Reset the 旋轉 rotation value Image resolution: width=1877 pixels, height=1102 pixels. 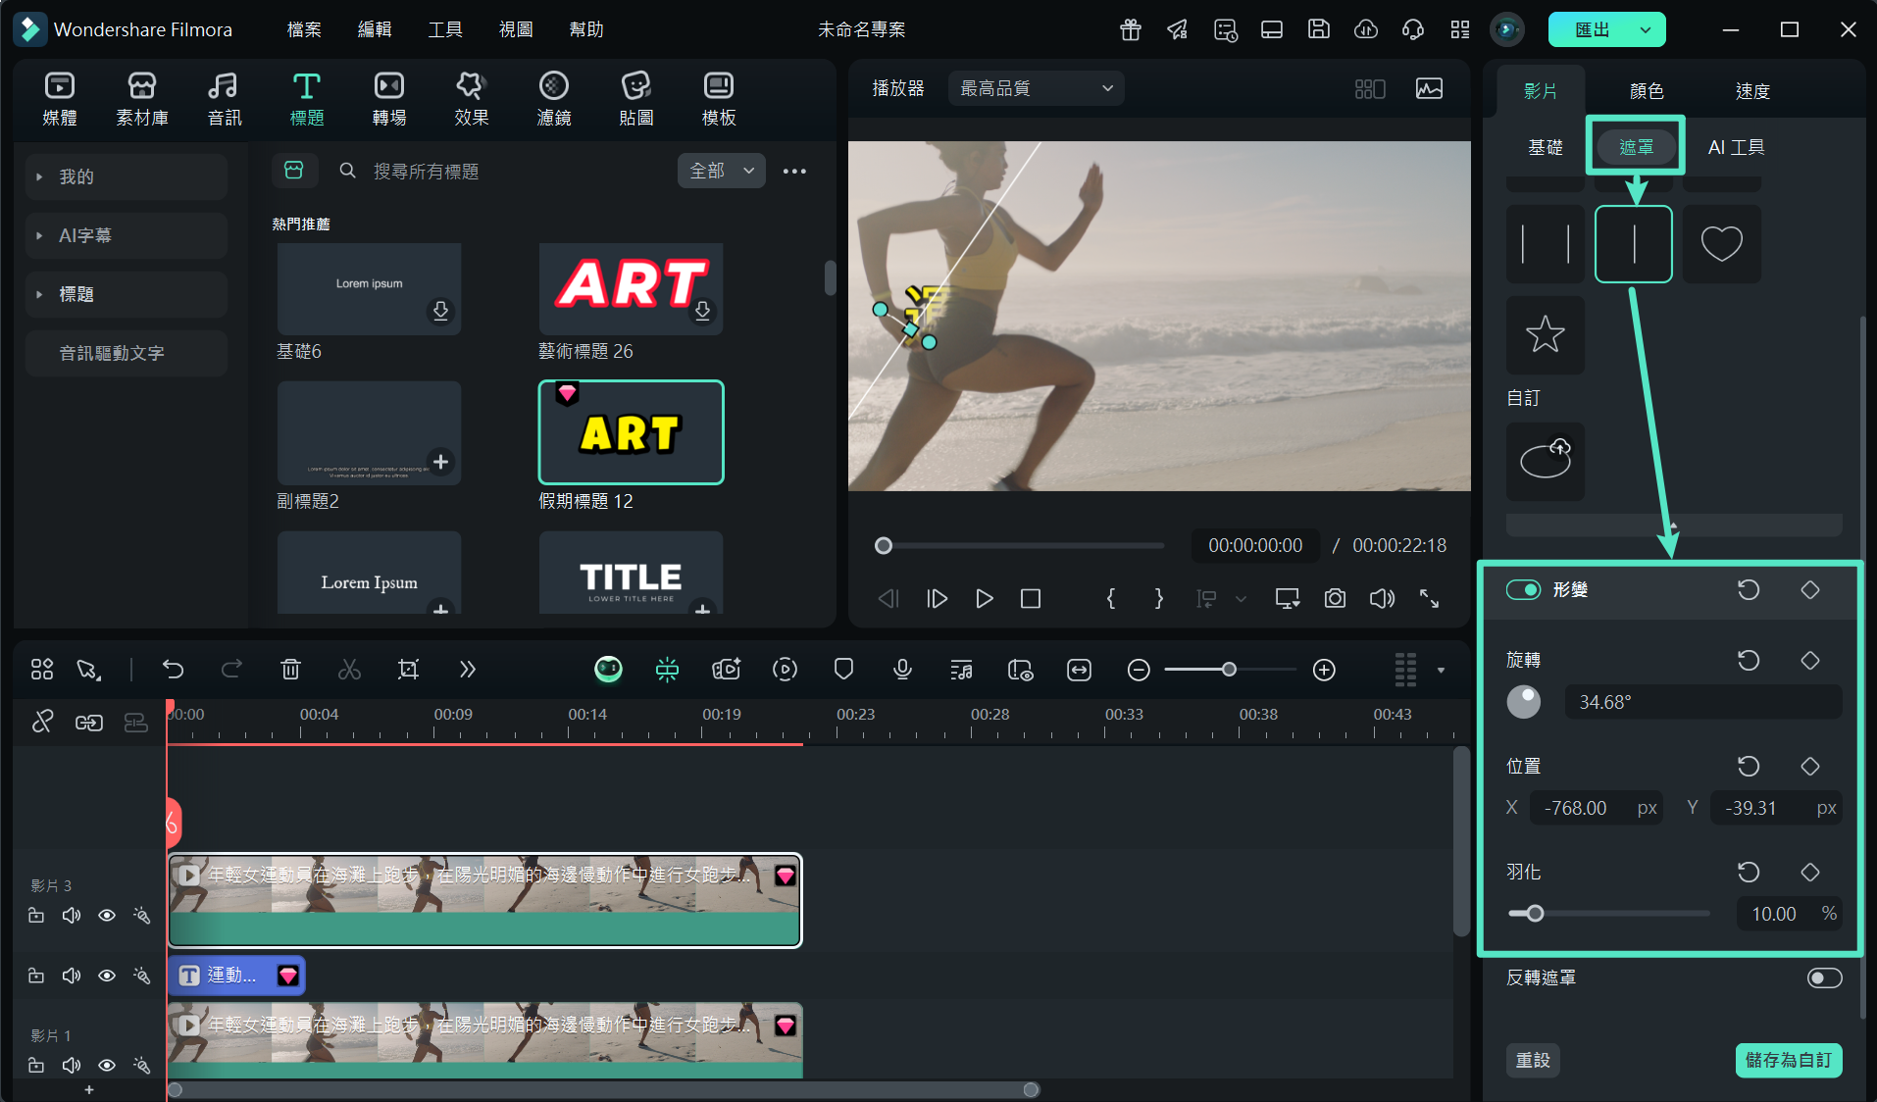tap(1749, 660)
